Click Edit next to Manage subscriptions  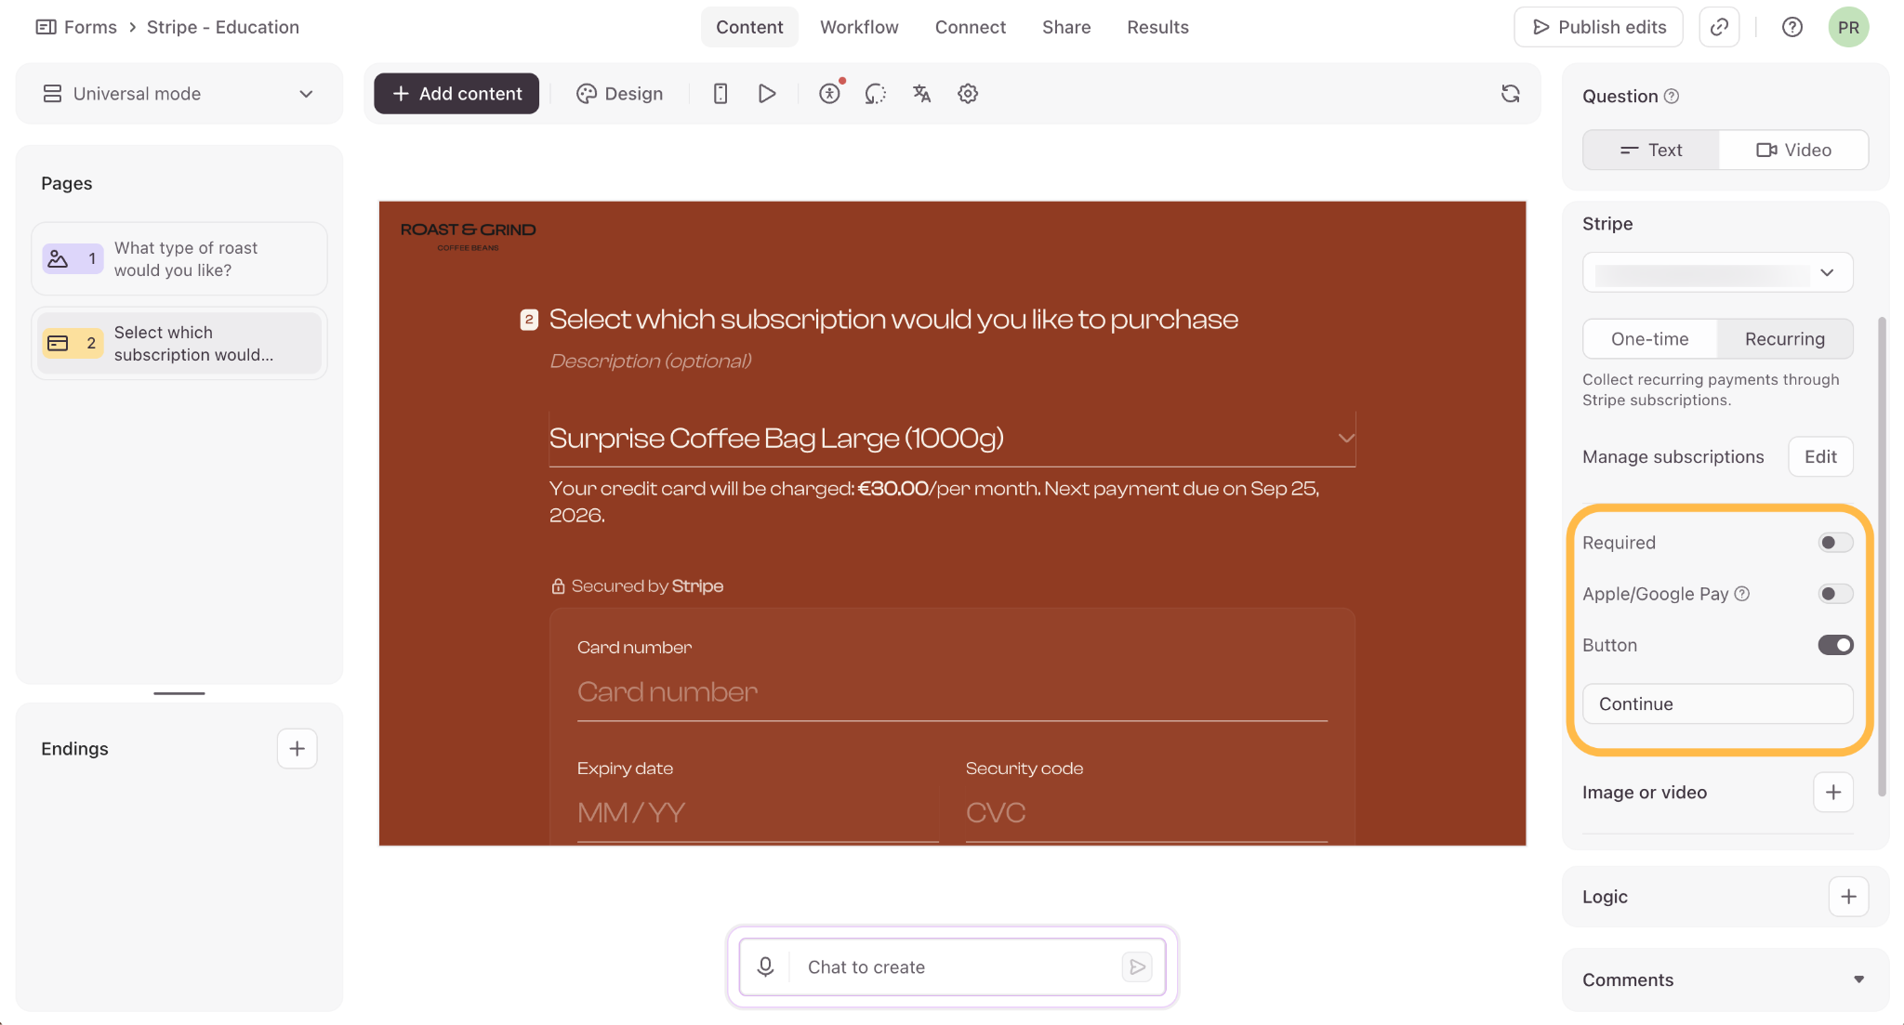pyautogui.click(x=1820, y=457)
